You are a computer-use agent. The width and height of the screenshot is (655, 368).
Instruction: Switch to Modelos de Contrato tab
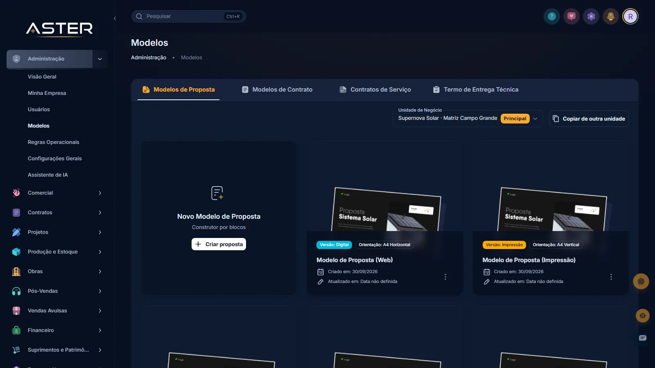pos(277,90)
